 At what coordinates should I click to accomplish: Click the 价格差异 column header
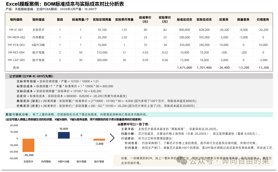(263, 20)
